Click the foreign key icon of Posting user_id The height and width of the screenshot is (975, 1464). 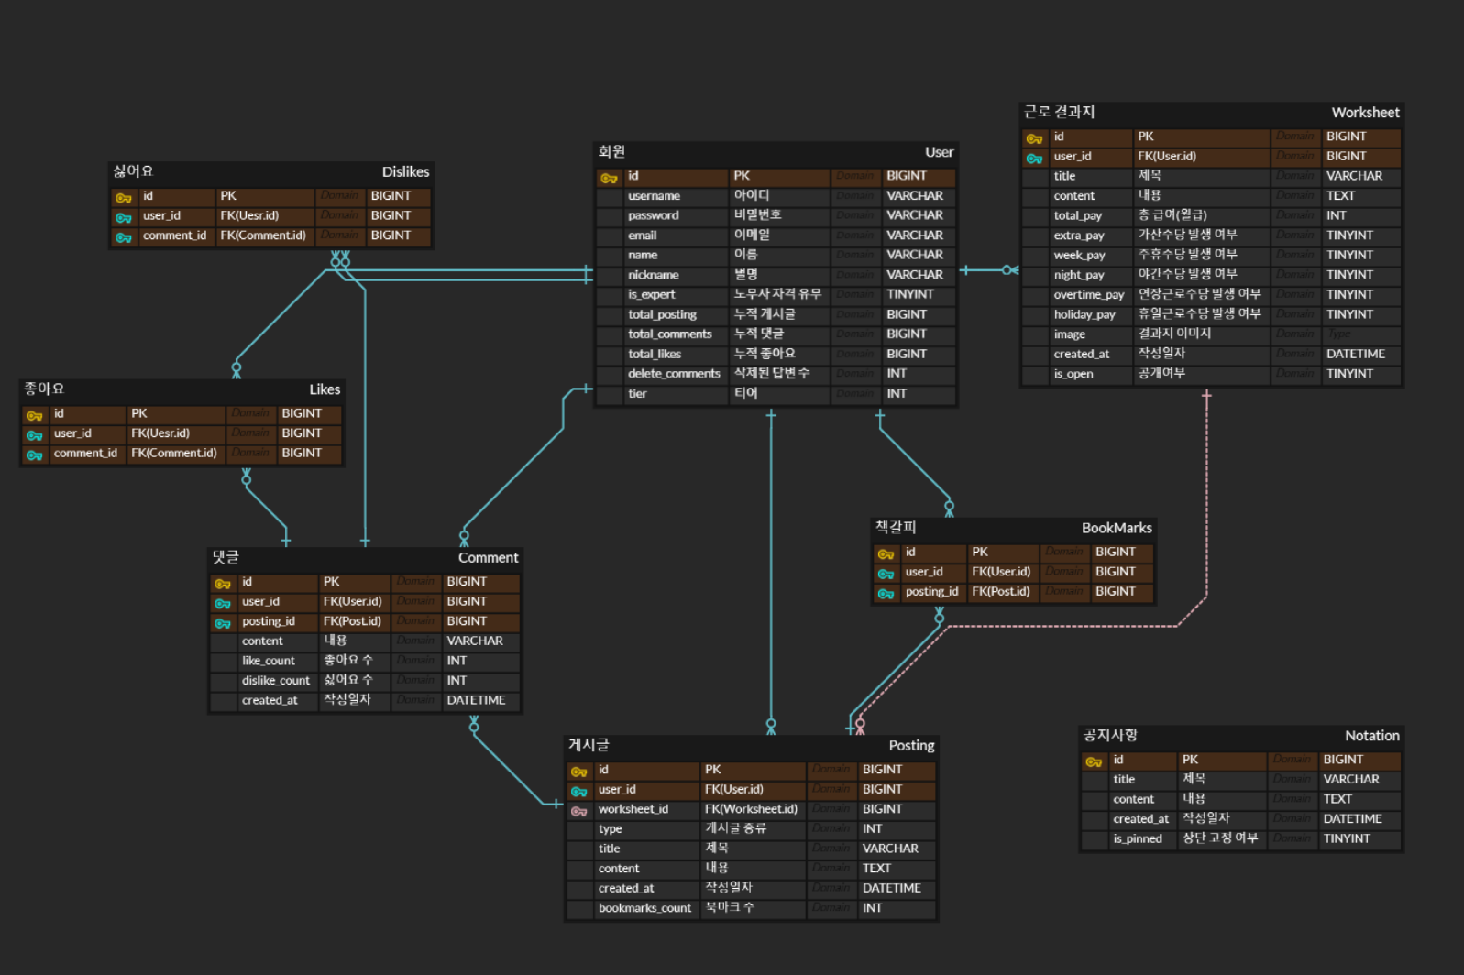click(578, 791)
